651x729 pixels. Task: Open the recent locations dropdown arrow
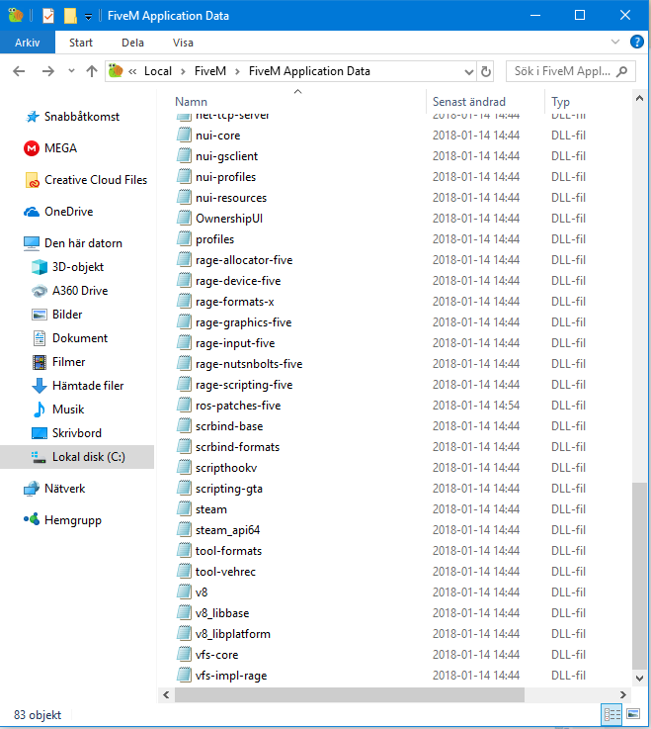(x=71, y=71)
